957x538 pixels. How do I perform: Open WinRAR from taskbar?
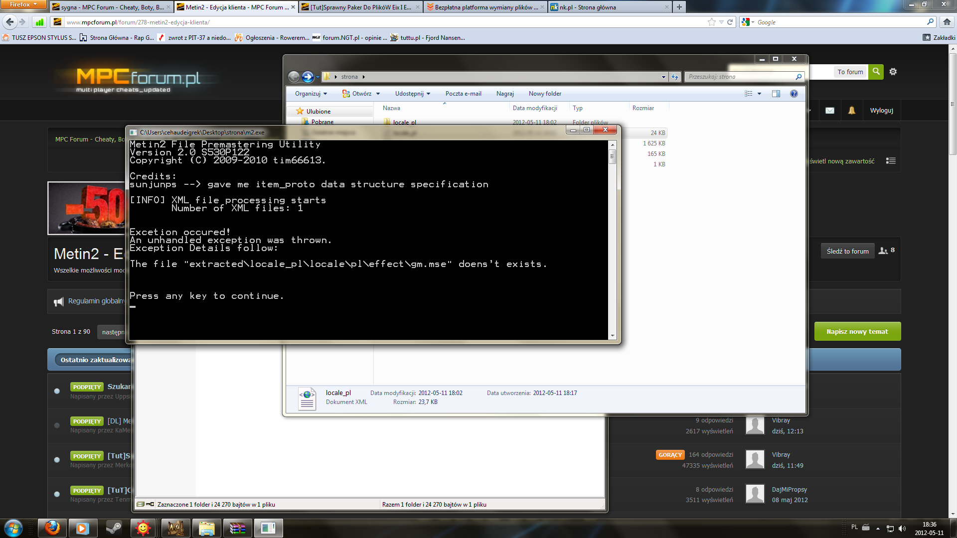(237, 528)
